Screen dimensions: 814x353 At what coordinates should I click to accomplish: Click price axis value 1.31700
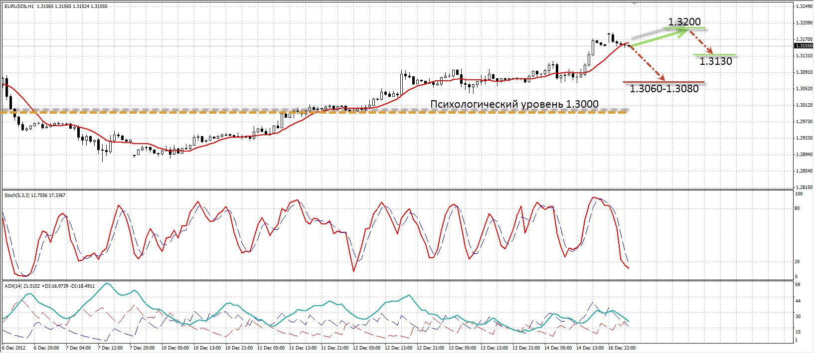click(x=804, y=39)
